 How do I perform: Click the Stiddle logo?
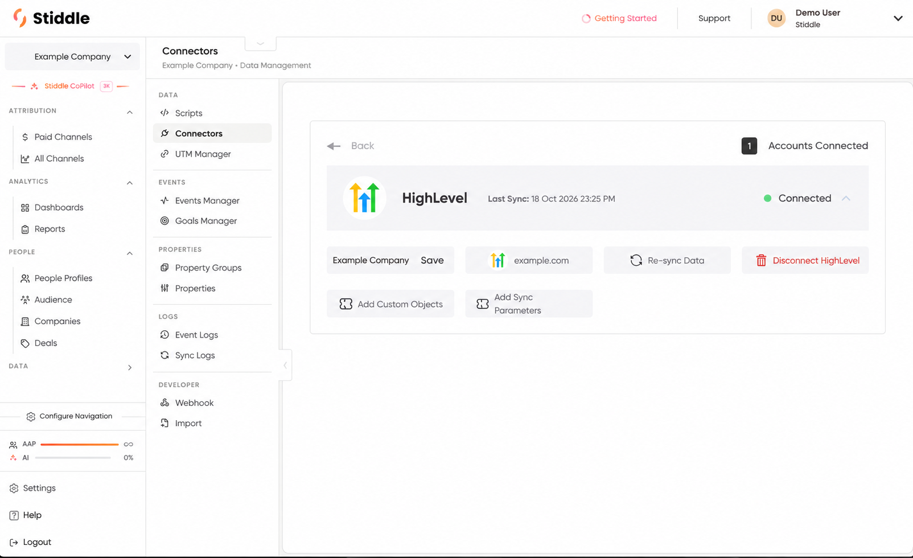pos(51,18)
